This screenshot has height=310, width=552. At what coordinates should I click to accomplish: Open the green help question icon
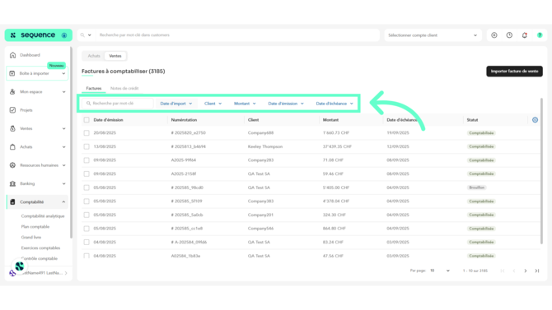point(540,35)
